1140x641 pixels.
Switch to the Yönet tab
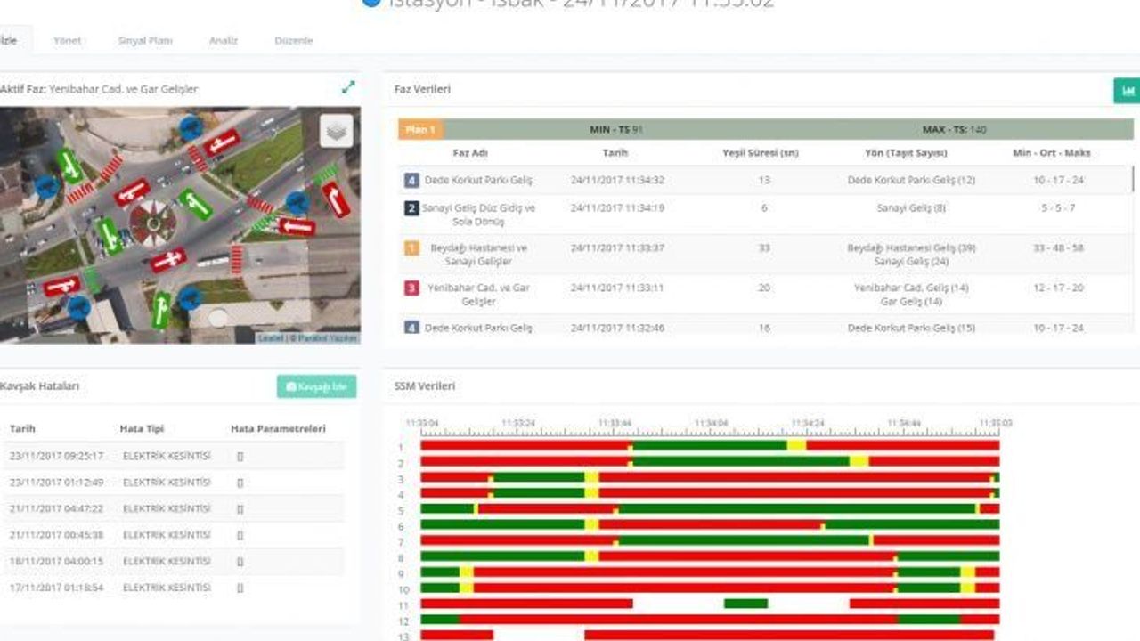(68, 41)
